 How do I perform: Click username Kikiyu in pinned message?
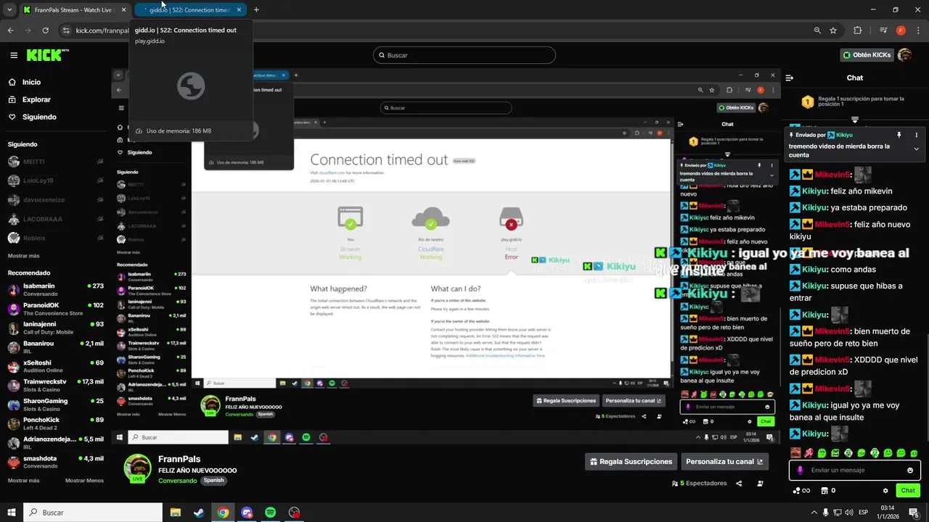tap(844, 135)
